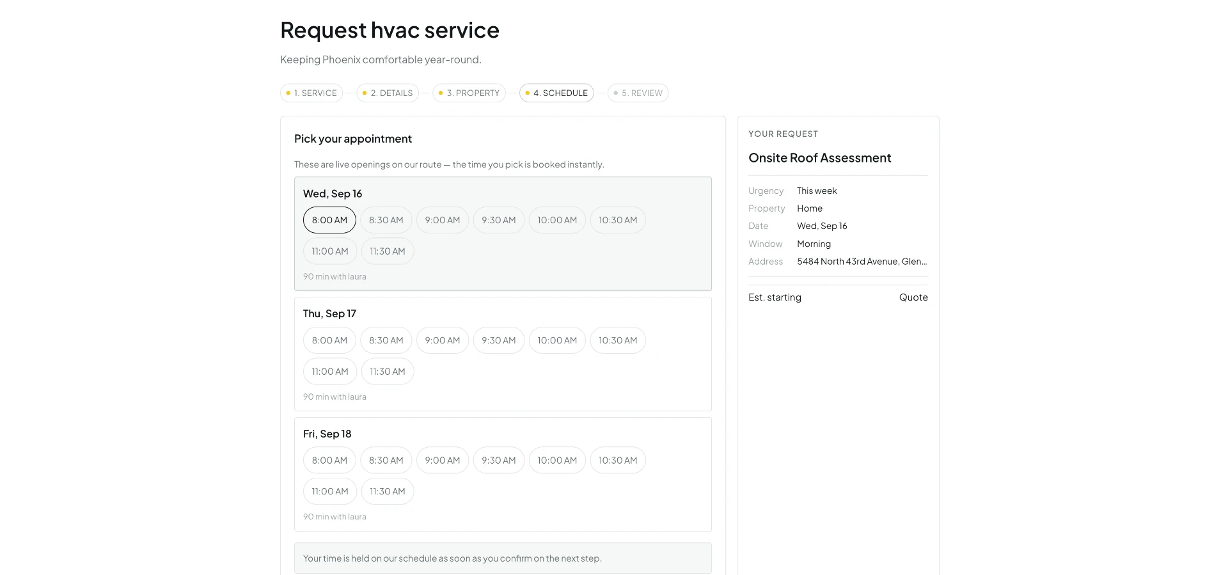Choose 10:30 AM on Wed, Sep 16
The height and width of the screenshot is (575, 1228).
618,220
